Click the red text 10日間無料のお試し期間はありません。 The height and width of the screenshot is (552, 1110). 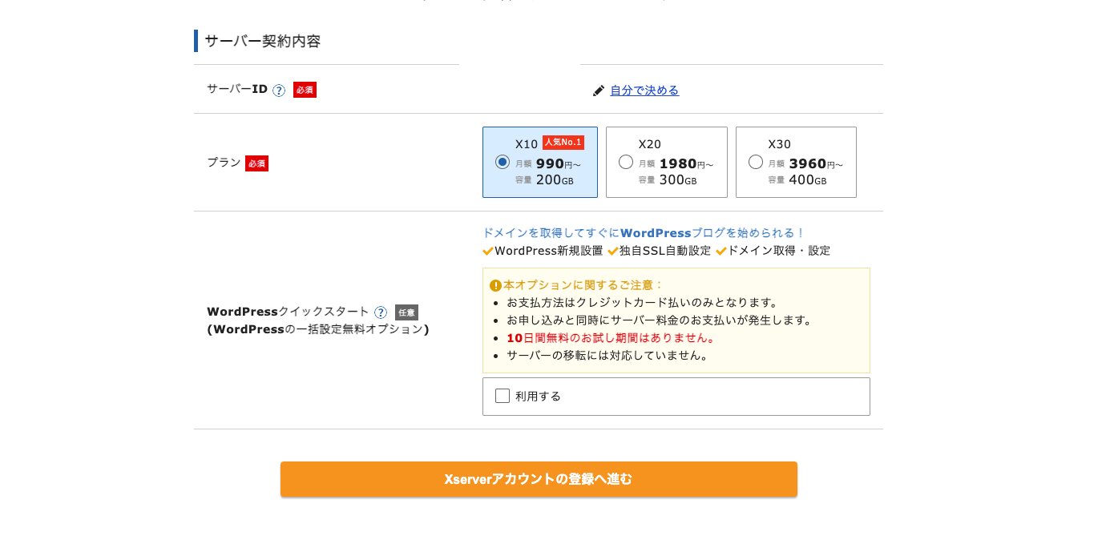click(612, 338)
